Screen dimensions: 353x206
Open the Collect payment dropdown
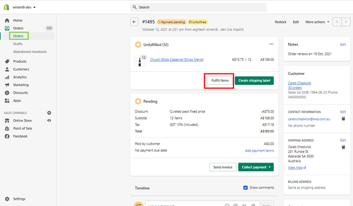pyautogui.click(x=256, y=167)
